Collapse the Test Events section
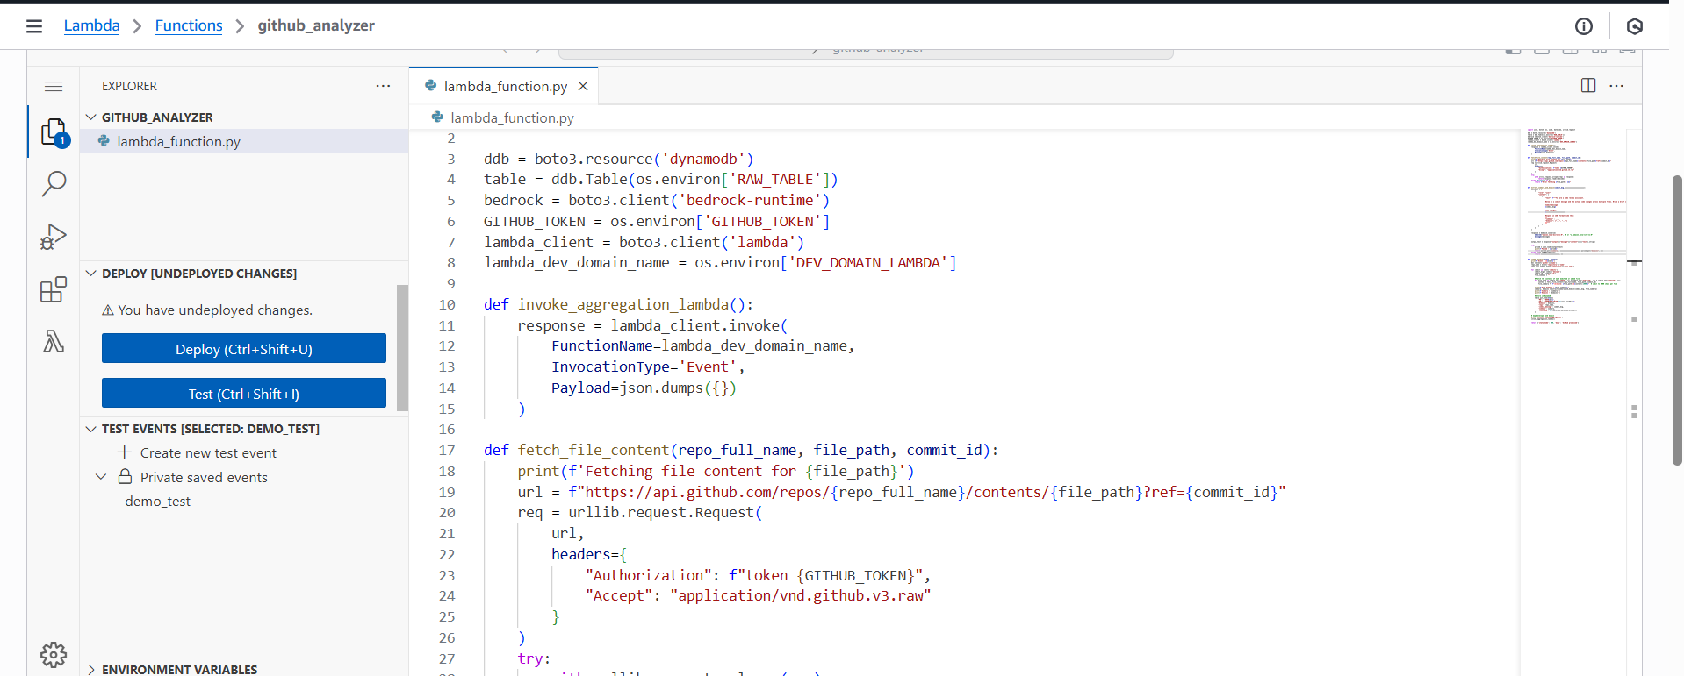This screenshot has height=676, width=1684. pyautogui.click(x=90, y=429)
